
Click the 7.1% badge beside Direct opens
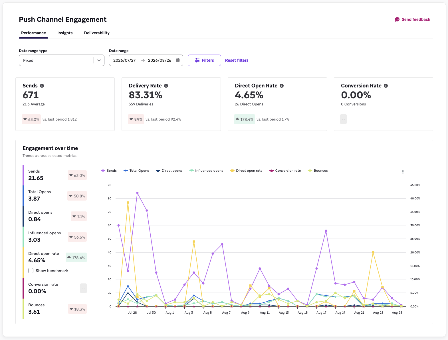click(x=79, y=217)
